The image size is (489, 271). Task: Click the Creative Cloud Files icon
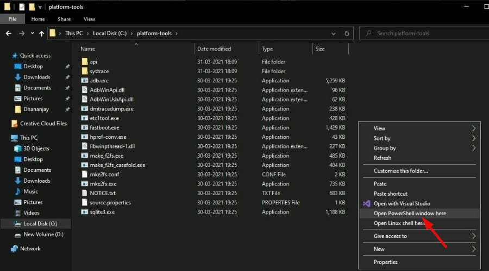[x=14, y=124]
